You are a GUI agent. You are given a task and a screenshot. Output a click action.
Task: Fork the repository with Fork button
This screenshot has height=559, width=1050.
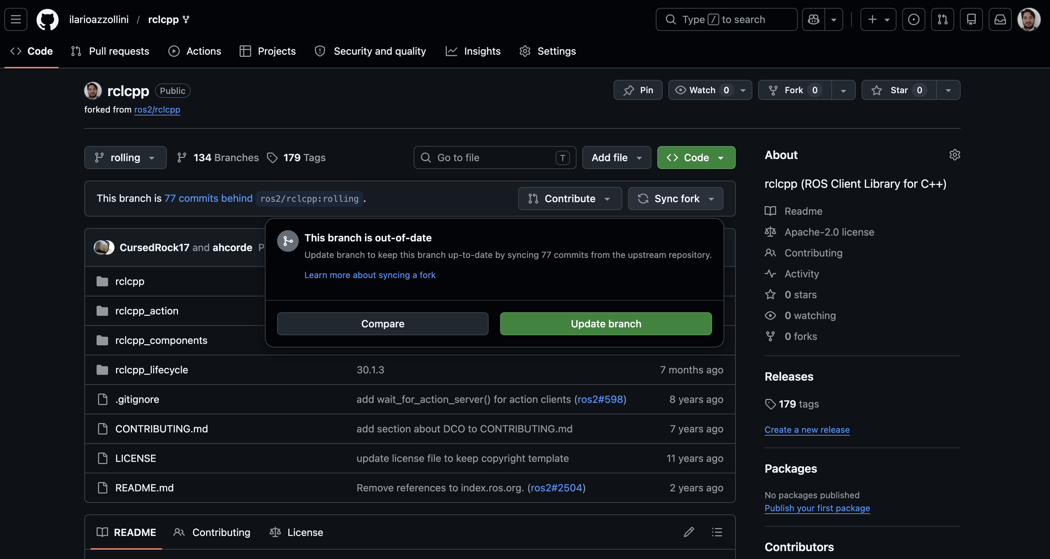click(x=795, y=90)
